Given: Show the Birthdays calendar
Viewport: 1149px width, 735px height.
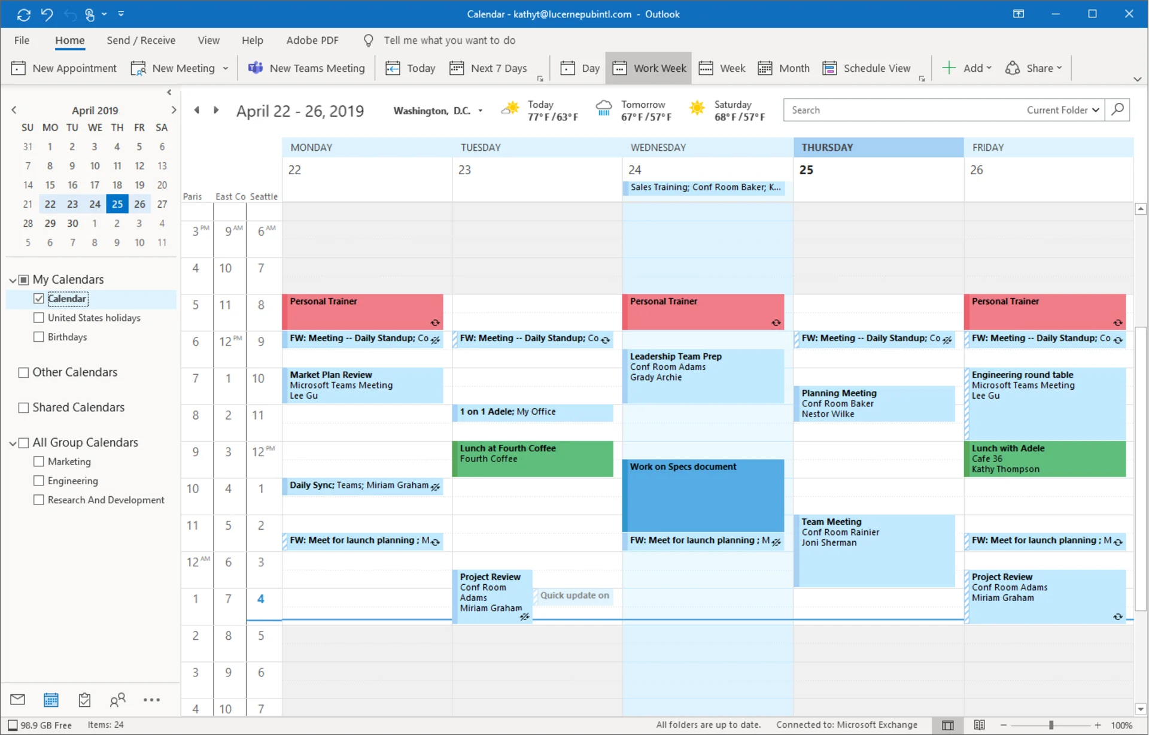Looking at the screenshot, I should coord(38,336).
